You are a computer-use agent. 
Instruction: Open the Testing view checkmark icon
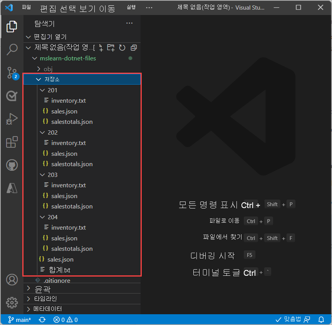click(x=12, y=96)
